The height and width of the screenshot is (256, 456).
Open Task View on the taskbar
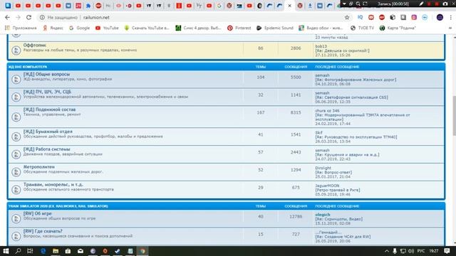[30, 251]
